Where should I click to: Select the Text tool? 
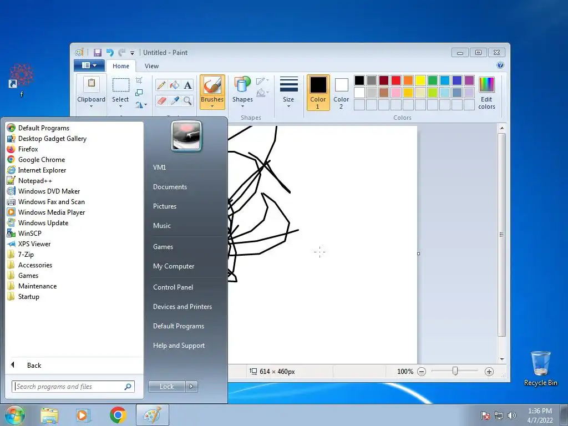click(x=187, y=85)
